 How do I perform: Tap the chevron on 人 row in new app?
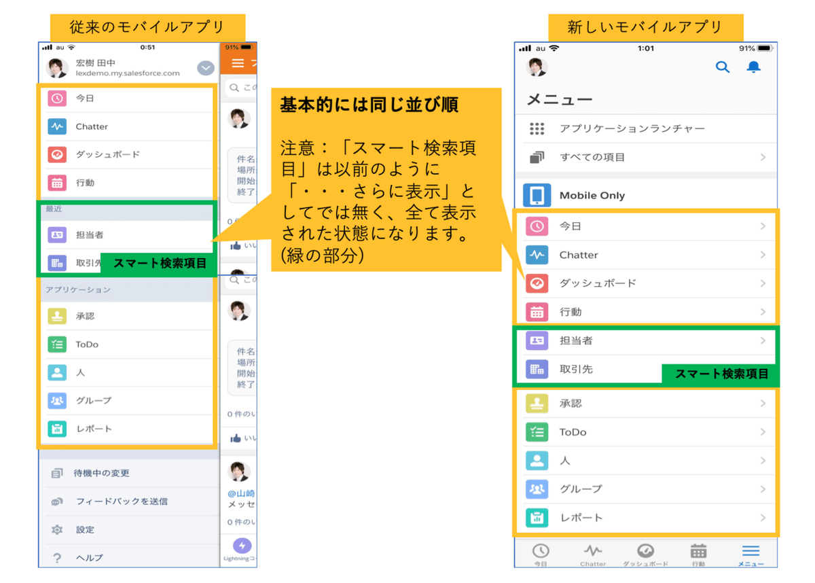tap(763, 461)
